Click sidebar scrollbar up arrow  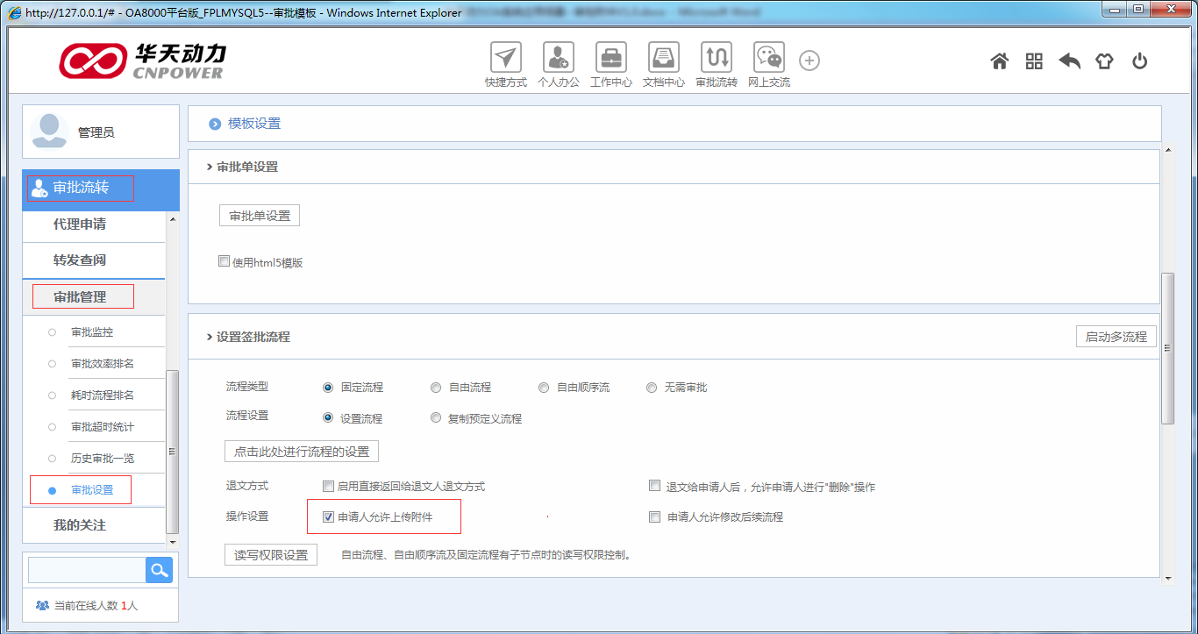click(x=172, y=218)
